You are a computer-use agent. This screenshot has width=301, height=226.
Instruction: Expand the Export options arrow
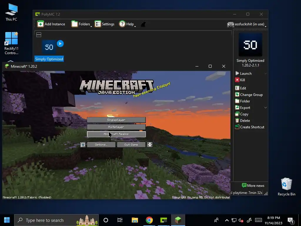click(x=266, y=108)
